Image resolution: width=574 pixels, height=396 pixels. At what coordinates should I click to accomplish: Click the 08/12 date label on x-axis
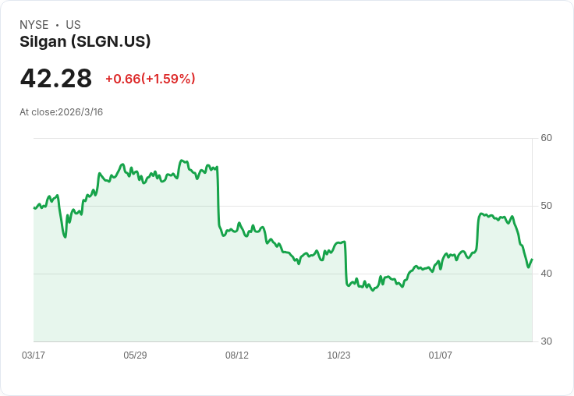tap(237, 355)
